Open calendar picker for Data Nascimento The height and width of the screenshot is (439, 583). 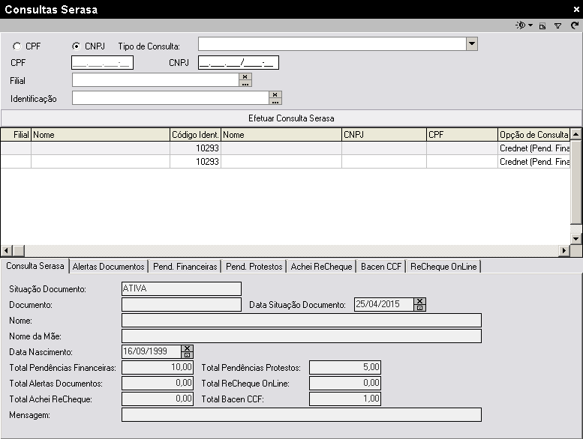click(x=187, y=355)
